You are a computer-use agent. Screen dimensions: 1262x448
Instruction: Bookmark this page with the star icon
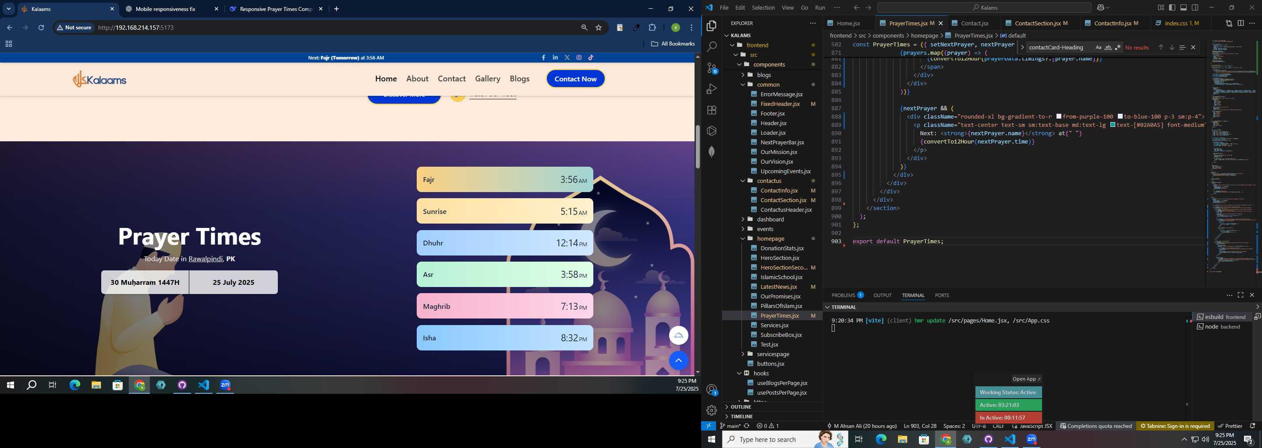coord(599,28)
